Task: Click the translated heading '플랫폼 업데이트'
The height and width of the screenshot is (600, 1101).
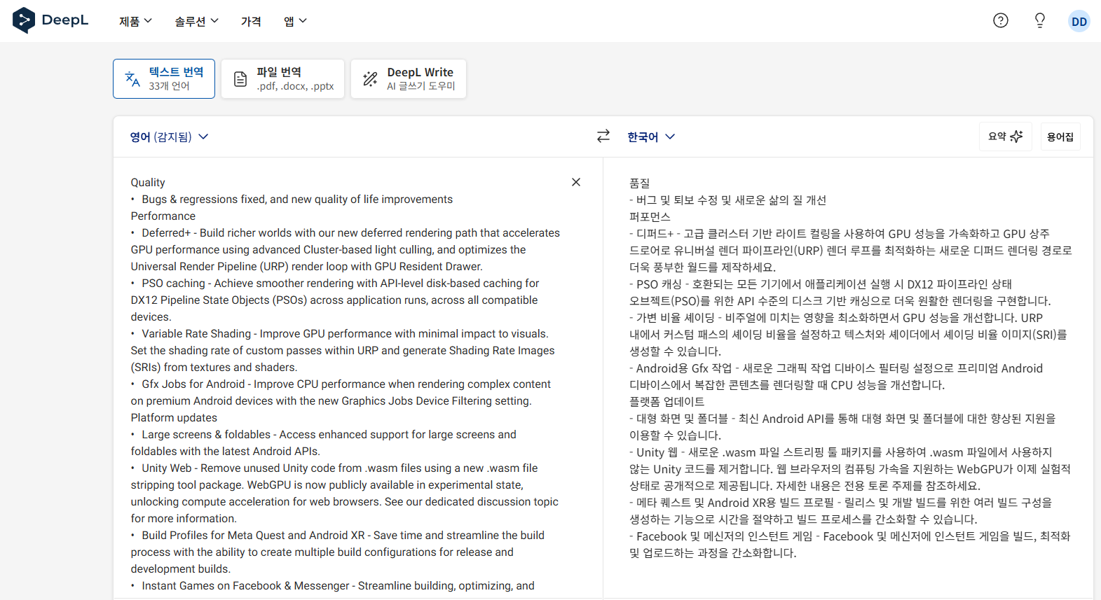Action: point(666,402)
